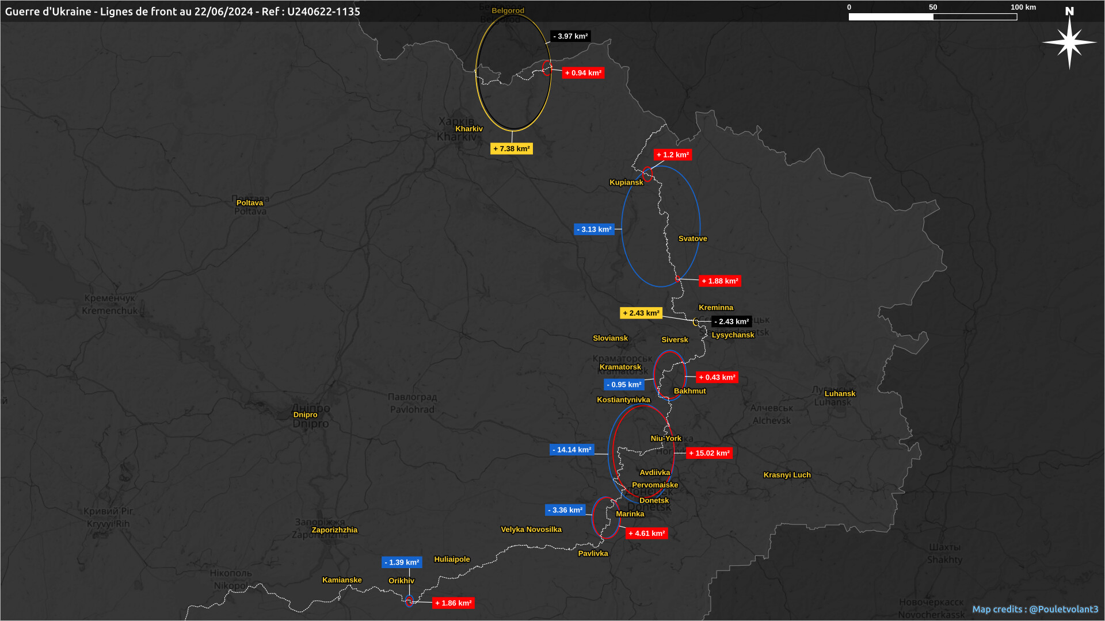Click the -3.13 km² blue label
Image resolution: width=1105 pixels, height=621 pixels.
tap(594, 229)
